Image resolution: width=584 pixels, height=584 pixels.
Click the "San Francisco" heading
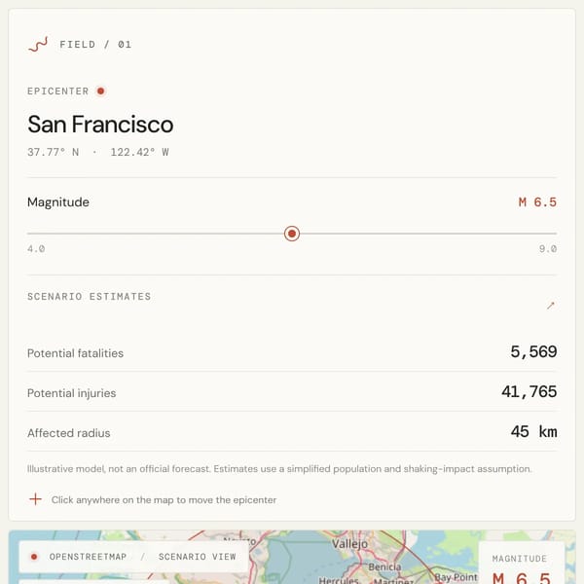click(x=100, y=124)
